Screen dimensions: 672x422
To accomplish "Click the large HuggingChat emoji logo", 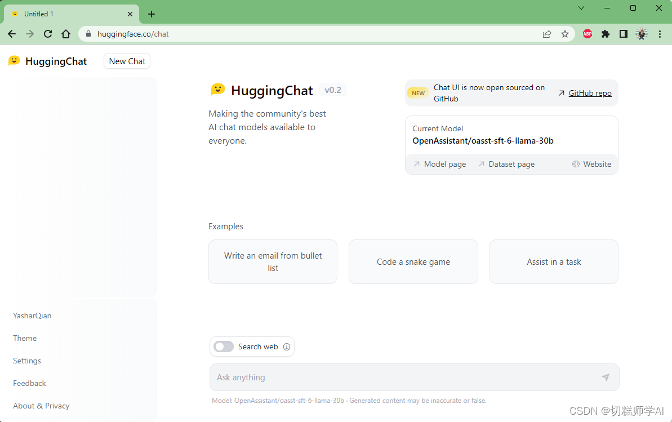I will point(218,89).
